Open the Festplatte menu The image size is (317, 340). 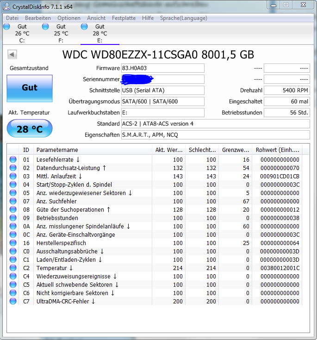click(124, 18)
